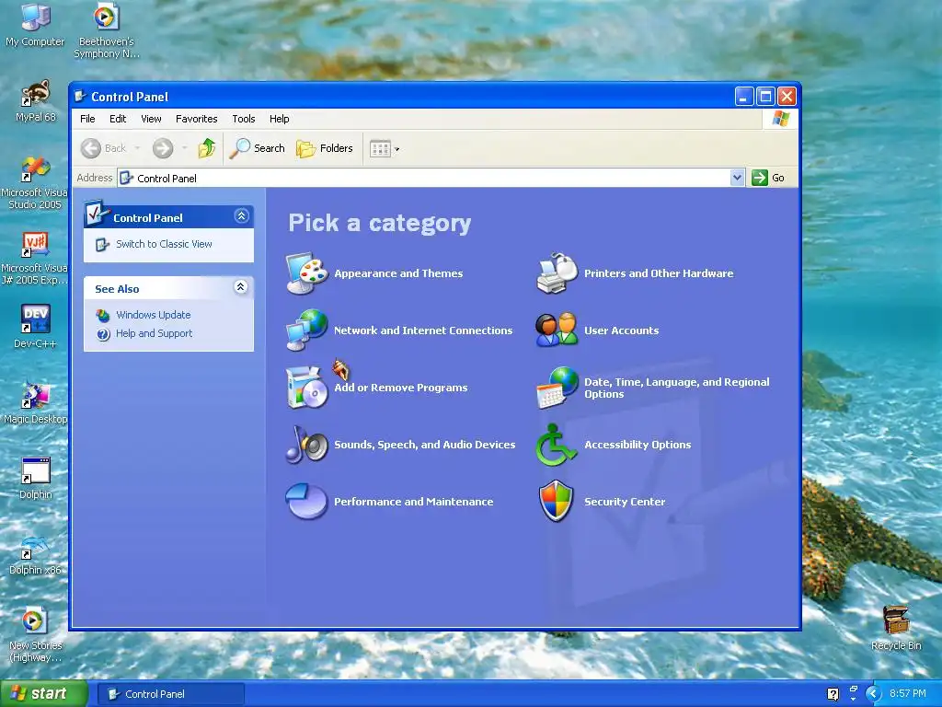
Task: Open the Security Center shield icon
Action: [x=557, y=502]
